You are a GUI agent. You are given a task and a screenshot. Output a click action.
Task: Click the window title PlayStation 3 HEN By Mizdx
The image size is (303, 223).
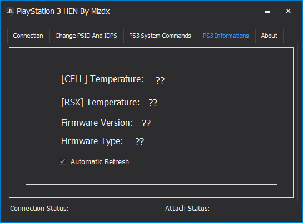(x=63, y=11)
